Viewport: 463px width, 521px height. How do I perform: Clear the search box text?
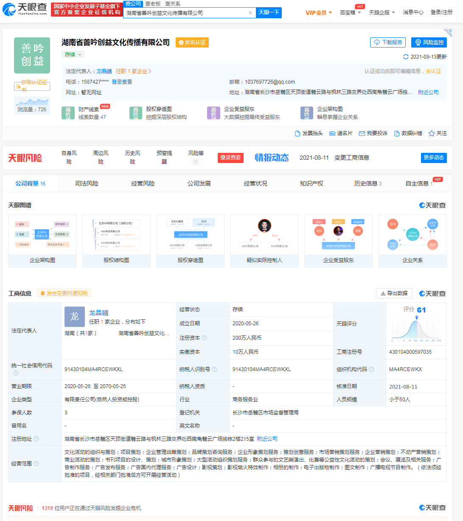pos(250,13)
